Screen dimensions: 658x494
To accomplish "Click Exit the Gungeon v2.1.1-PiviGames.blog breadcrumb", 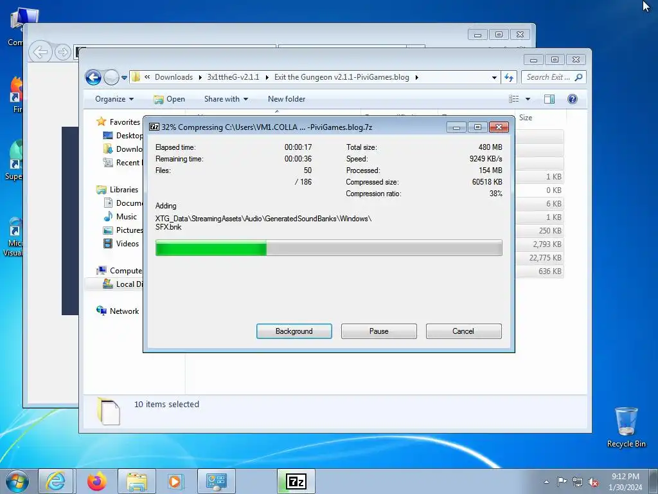I will point(342,77).
